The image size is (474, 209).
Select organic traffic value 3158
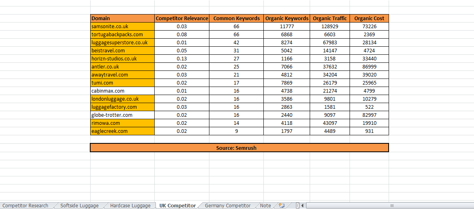(330, 58)
